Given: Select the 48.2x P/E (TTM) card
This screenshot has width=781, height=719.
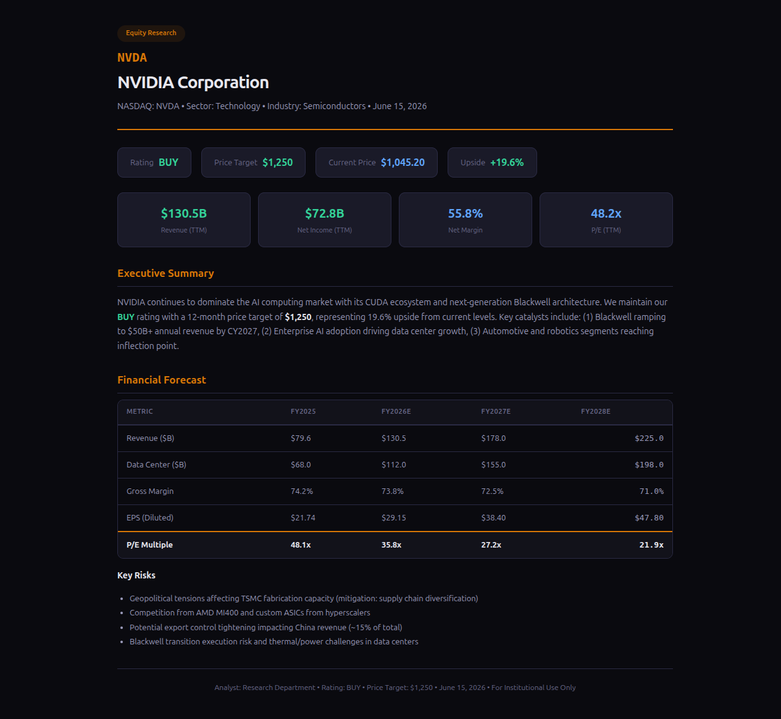Looking at the screenshot, I should [x=606, y=220].
